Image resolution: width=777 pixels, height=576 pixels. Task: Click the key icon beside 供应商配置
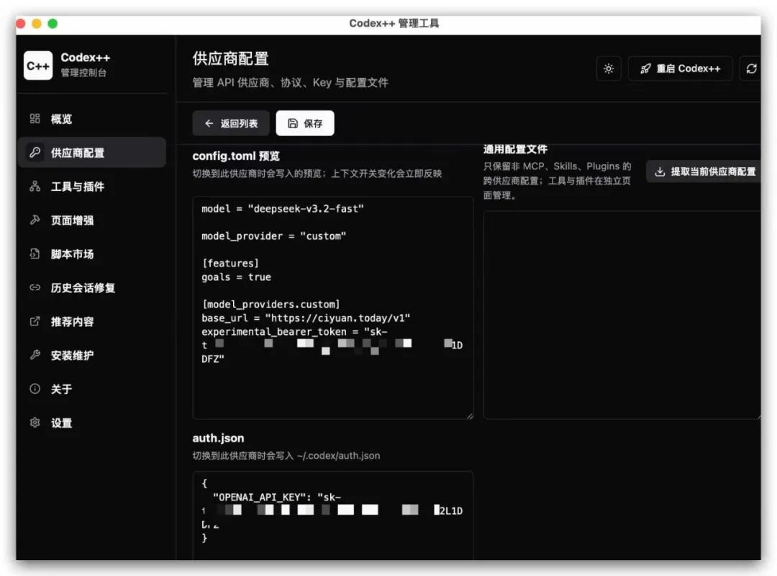(35, 153)
